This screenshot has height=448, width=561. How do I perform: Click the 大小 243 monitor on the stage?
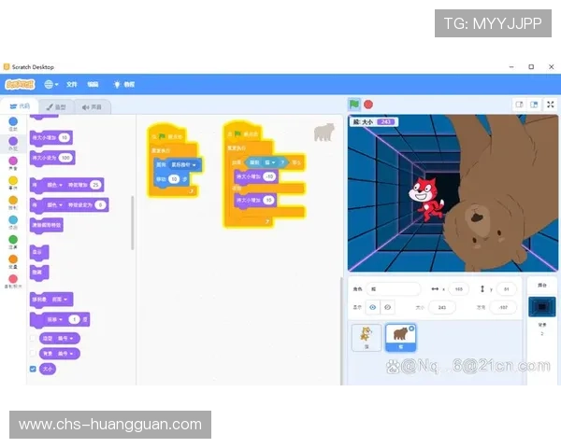point(373,122)
